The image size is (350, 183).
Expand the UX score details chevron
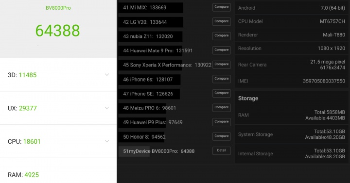point(107,108)
